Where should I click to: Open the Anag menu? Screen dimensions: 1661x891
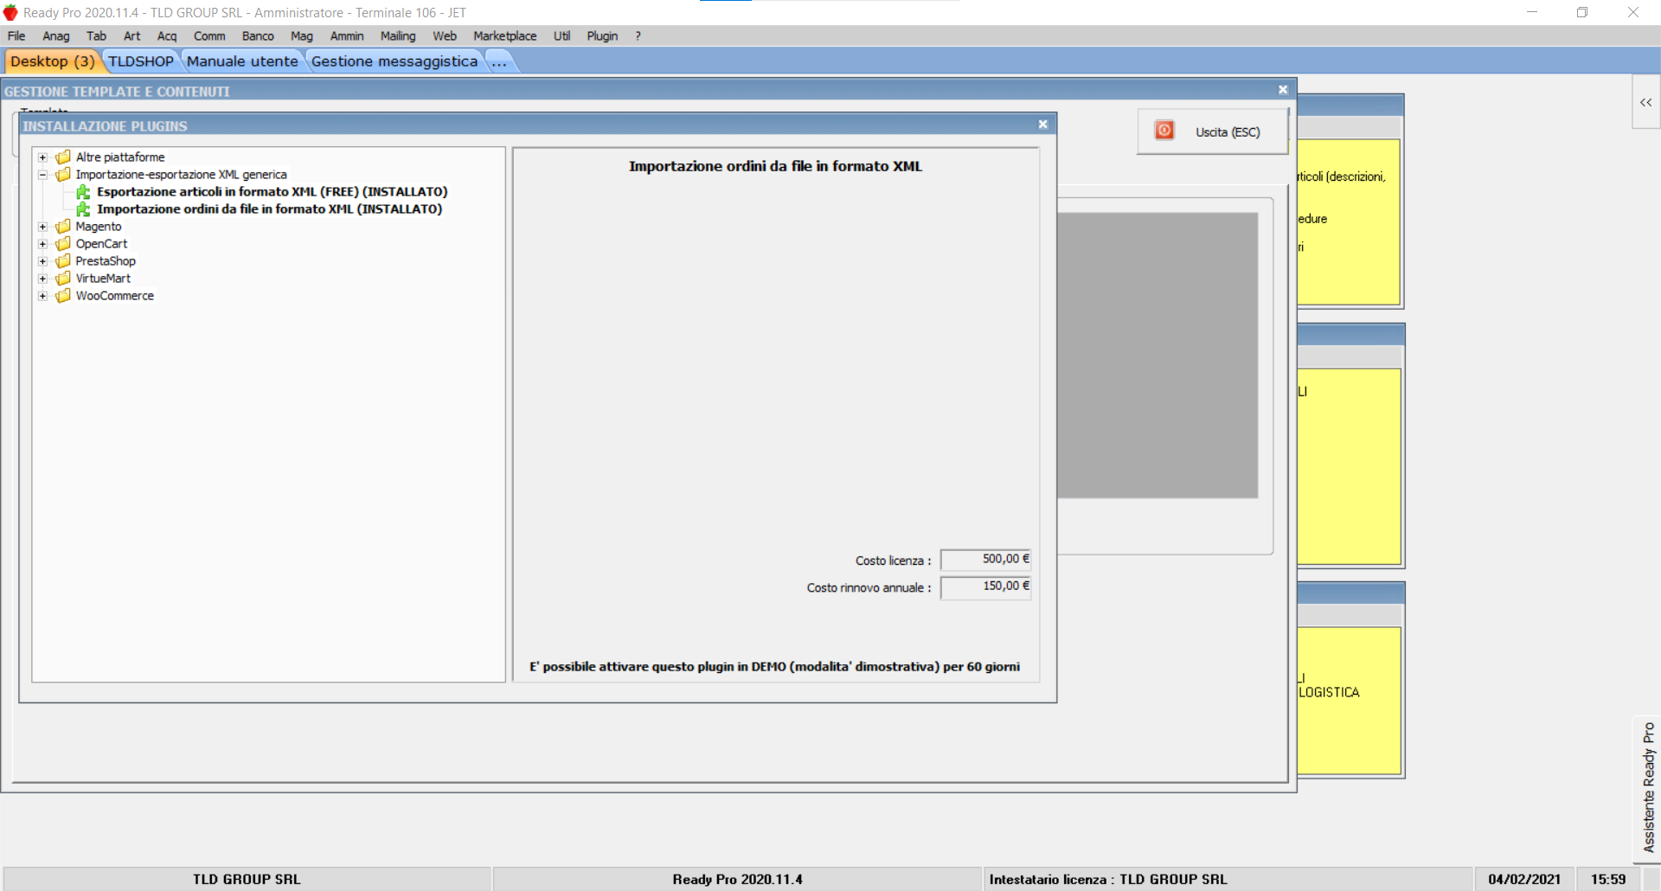point(56,36)
